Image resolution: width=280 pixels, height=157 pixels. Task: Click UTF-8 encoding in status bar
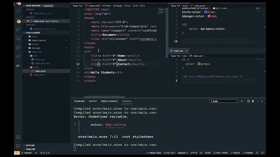pyautogui.click(x=194, y=153)
